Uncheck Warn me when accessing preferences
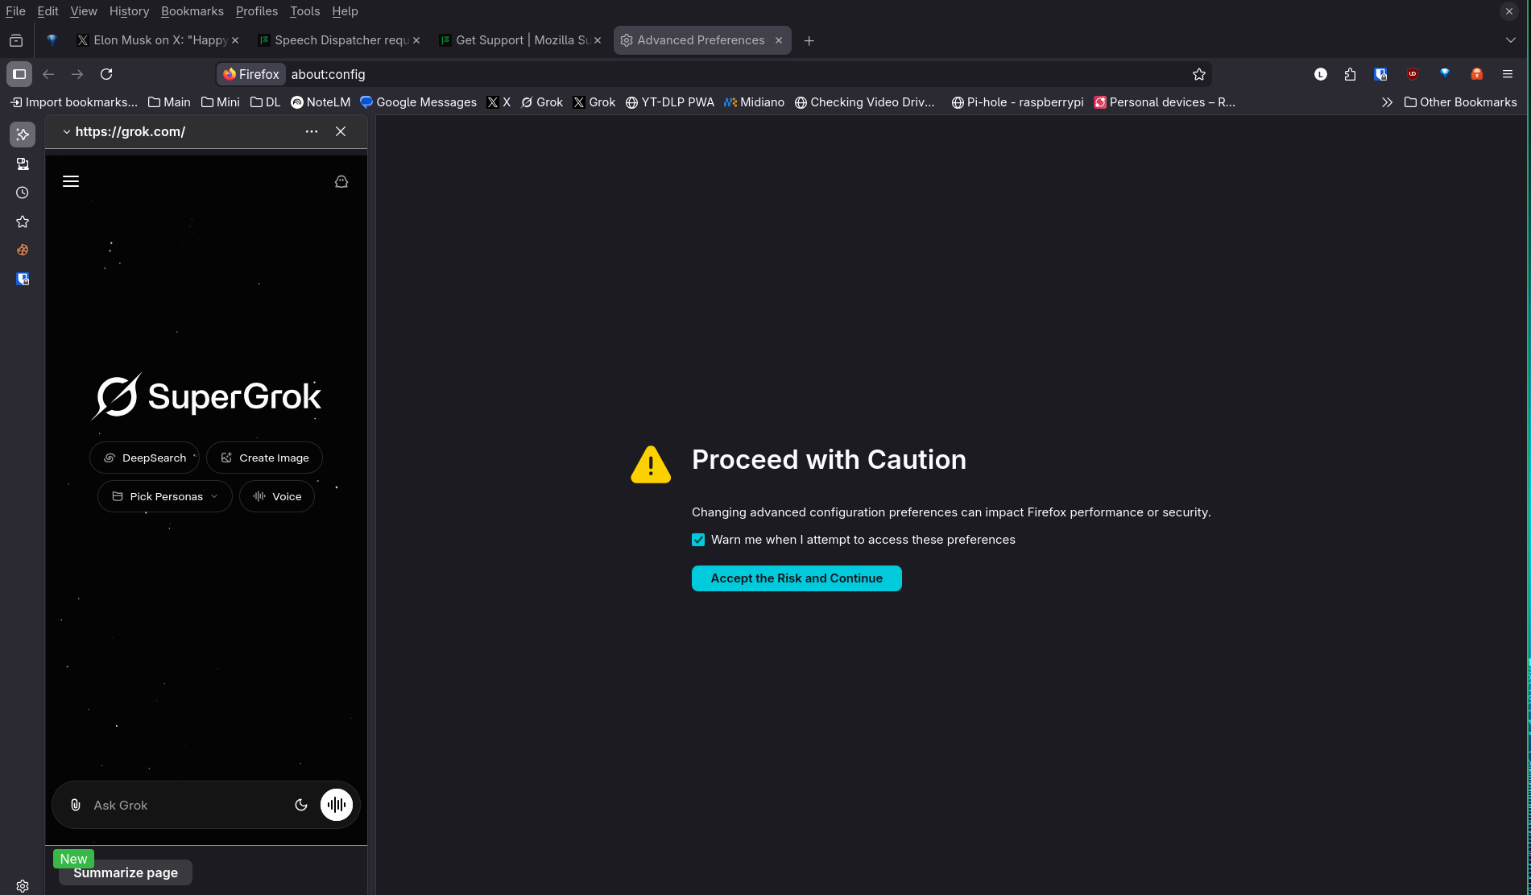This screenshot has width=1531, height=895. (698, 540)
